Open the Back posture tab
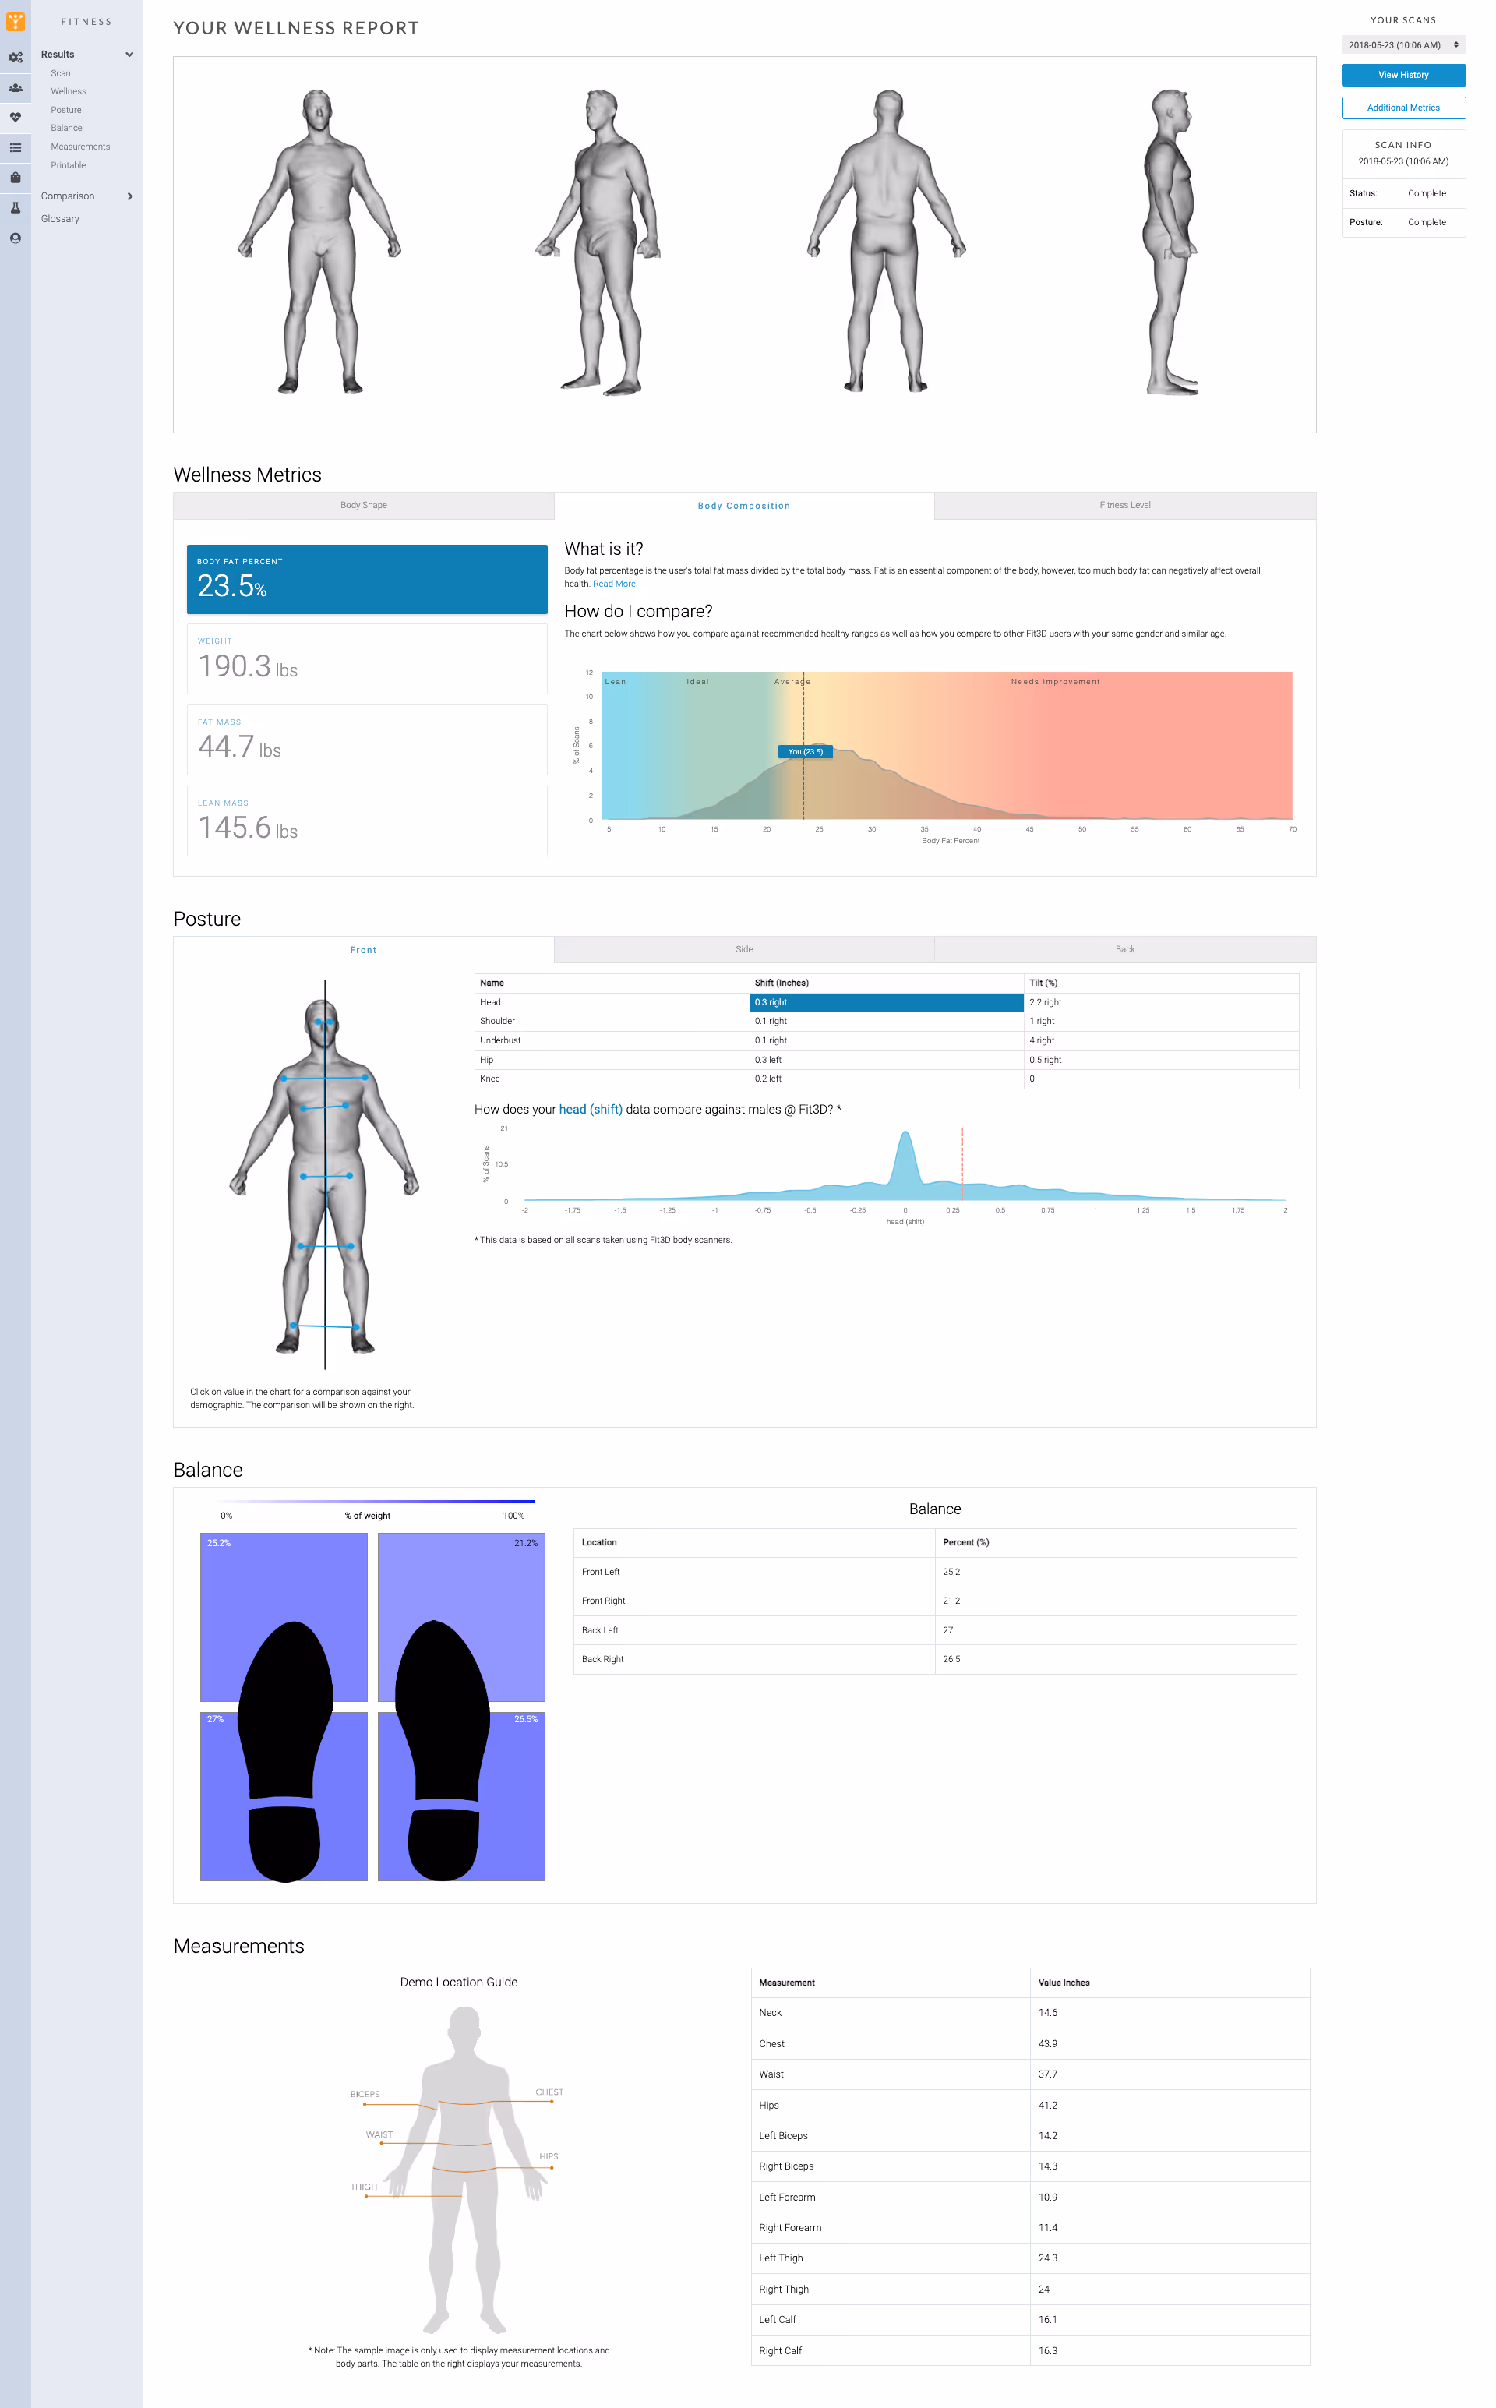The height and width of the screenshot is (2408, 1496). (1124, 950)
